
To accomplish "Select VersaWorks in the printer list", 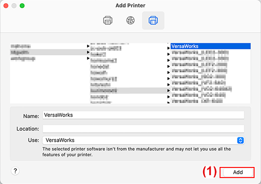I will [x=210, y=46].
